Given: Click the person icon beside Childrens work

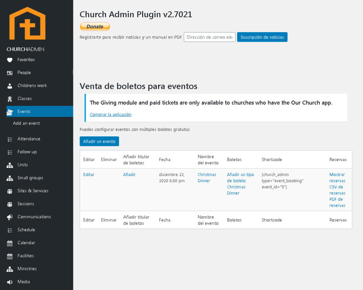Looking at the screenshot, I should [10, 86].
